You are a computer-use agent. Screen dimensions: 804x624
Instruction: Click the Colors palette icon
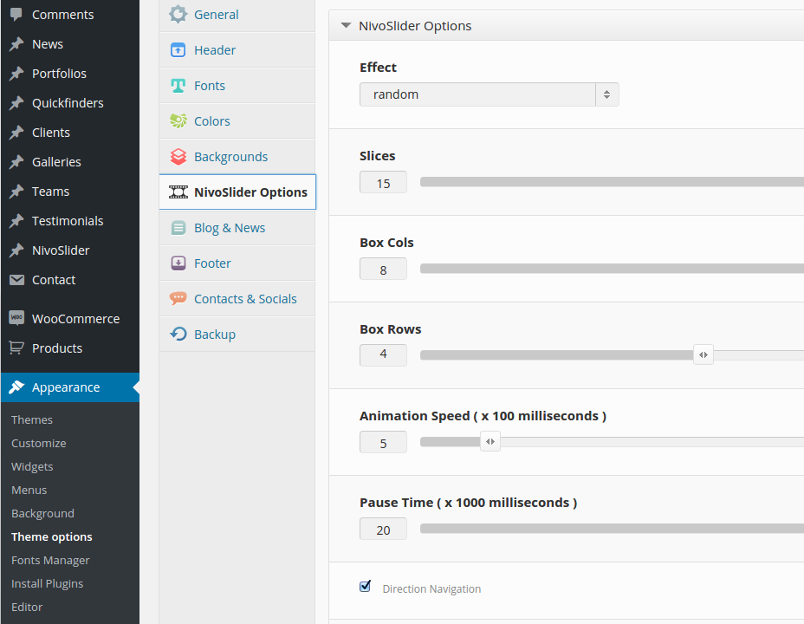click(x=178, y=121)
